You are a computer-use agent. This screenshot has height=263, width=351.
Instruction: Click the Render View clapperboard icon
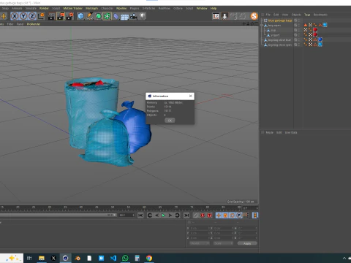tap(52, 16)
